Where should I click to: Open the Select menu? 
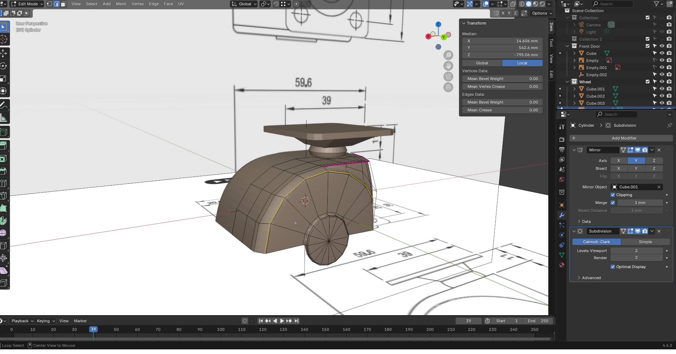pos(91,4)
